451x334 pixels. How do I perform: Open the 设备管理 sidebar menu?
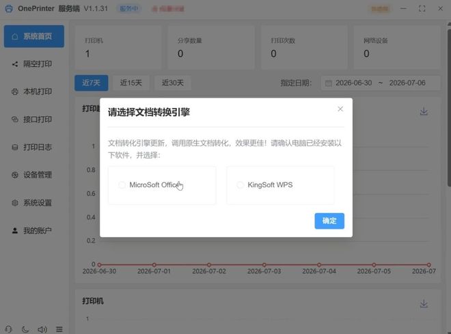click(x=34, y=175)
